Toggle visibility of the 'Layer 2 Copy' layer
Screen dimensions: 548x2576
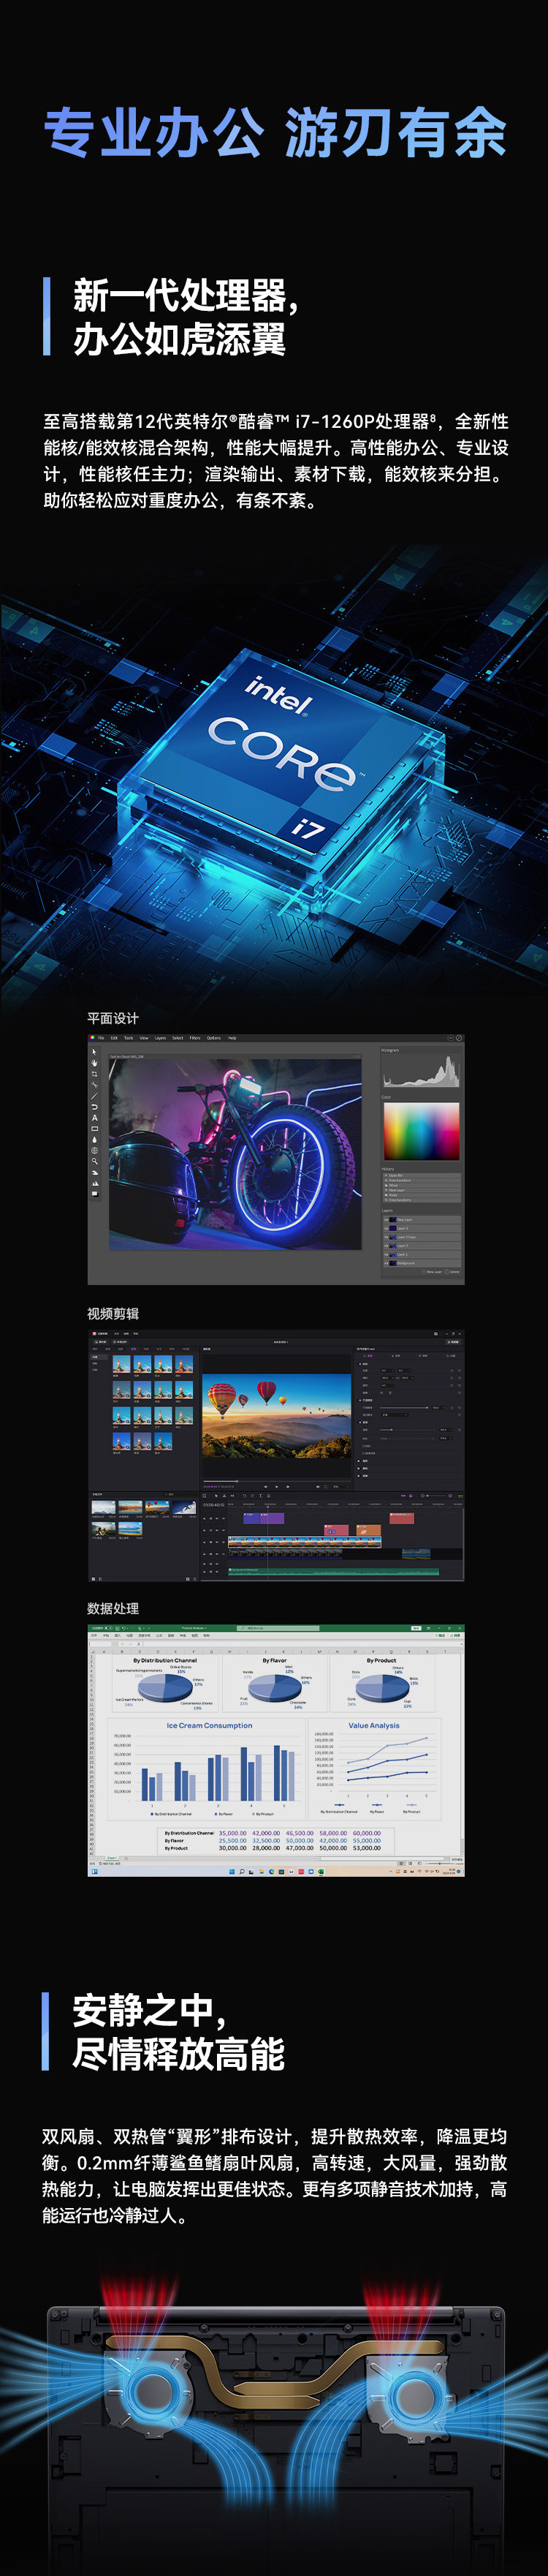(x=387, y=1237)
